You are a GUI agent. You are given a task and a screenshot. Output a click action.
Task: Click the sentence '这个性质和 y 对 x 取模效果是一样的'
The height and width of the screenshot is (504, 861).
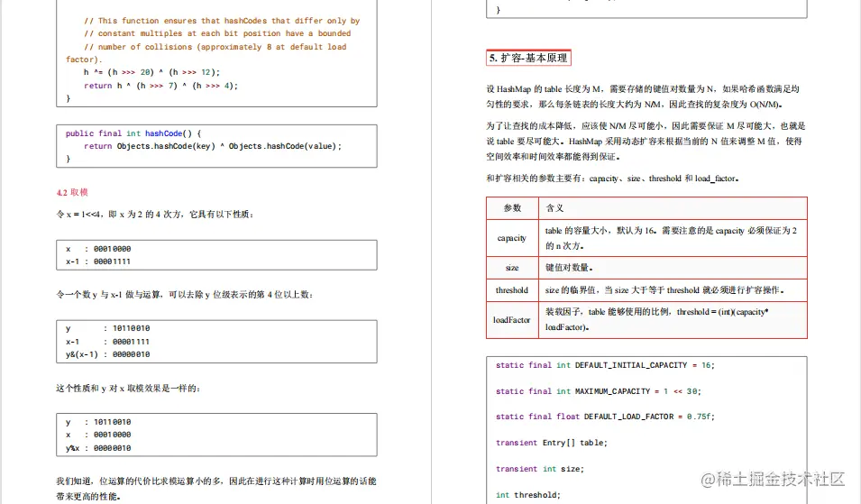(x=129, y=389)
